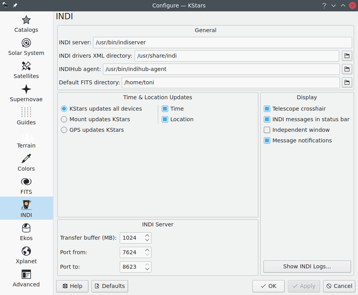This screenshot has height=295, width=358.
Task: Open the Xplanet configuration page
Action: coord(26,255)
